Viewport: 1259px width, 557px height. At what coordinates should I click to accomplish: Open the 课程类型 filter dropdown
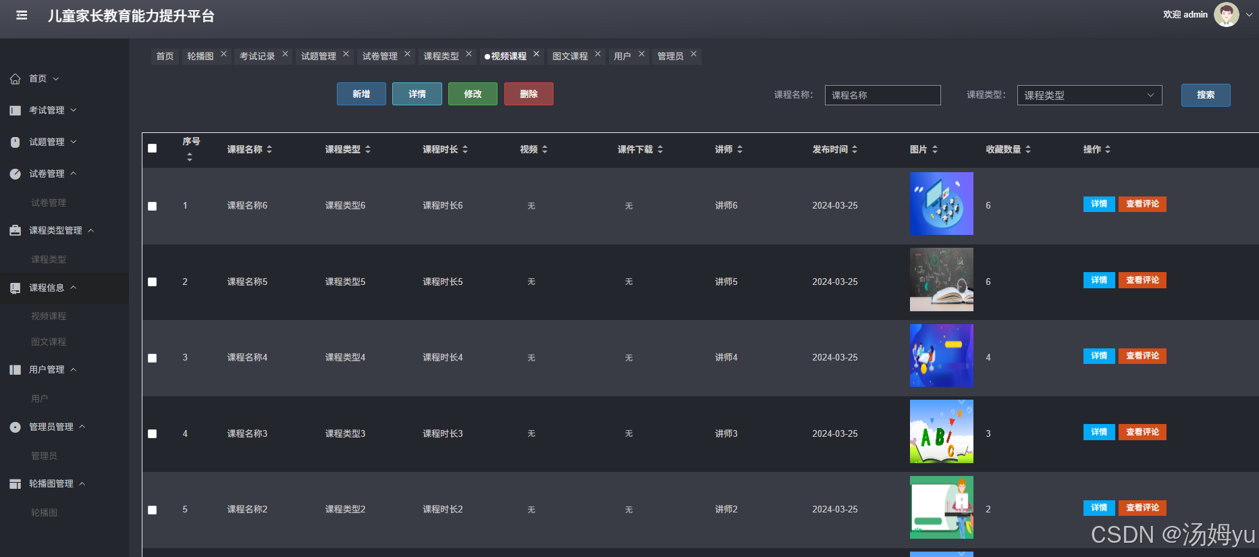pos(1090,95)
